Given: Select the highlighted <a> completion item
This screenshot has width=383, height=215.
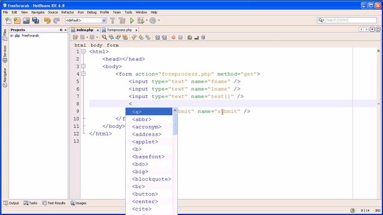Looking at the screenshot, I should (149, 112).
